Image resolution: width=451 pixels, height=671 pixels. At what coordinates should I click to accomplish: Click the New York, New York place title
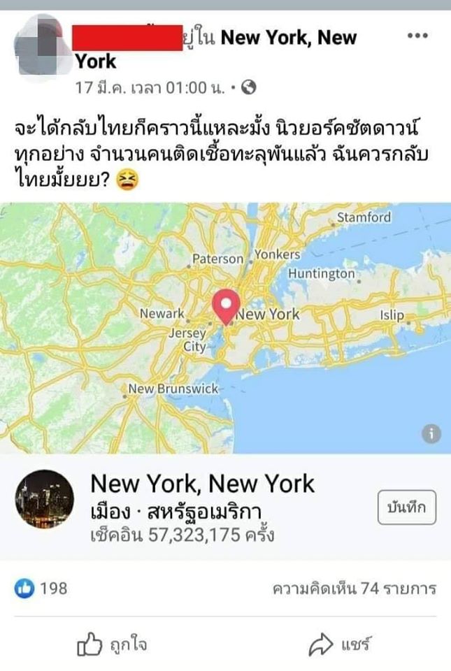click(202, 484)
